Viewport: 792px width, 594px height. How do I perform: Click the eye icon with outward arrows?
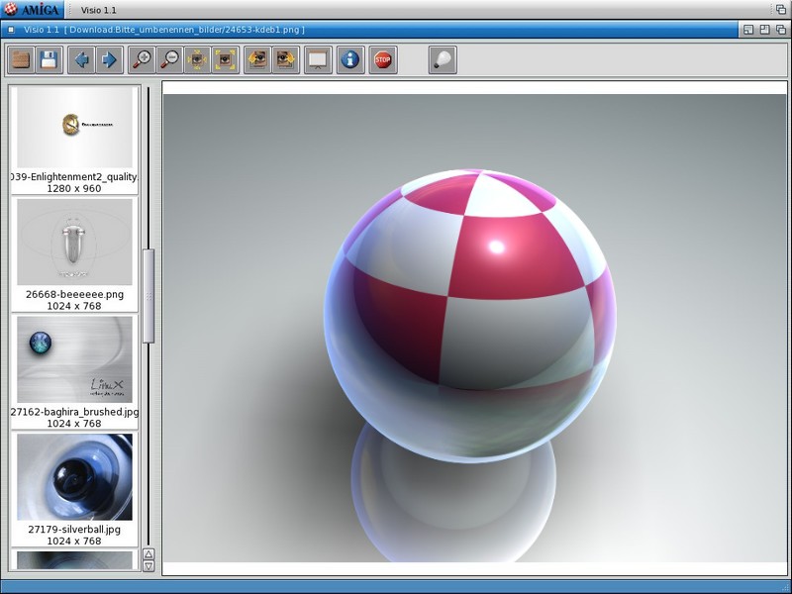(198, 60)
